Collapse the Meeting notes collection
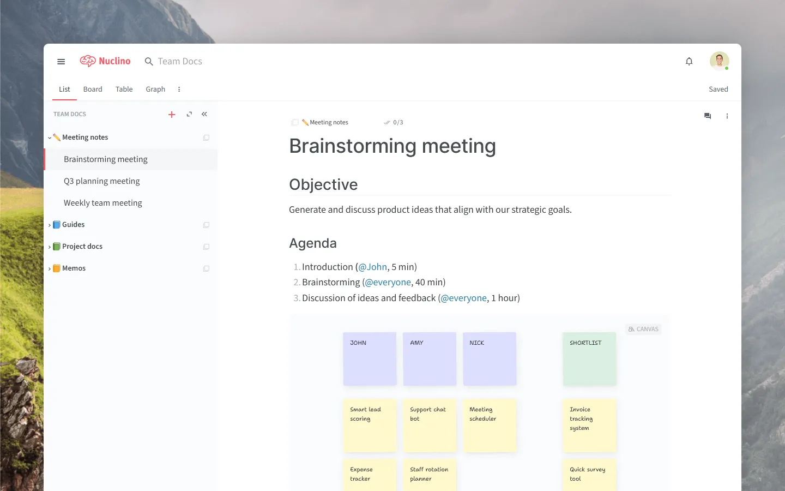Viewport: 785px width, 491px height. point(50,137)
